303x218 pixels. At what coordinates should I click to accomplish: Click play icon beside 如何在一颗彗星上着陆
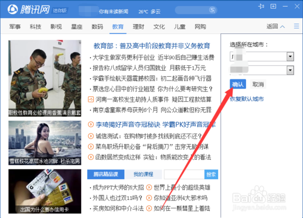[149, 208]
